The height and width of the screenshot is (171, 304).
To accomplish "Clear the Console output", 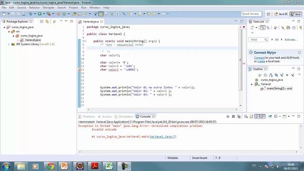I will pyautogui.click(x=246, y=116).
